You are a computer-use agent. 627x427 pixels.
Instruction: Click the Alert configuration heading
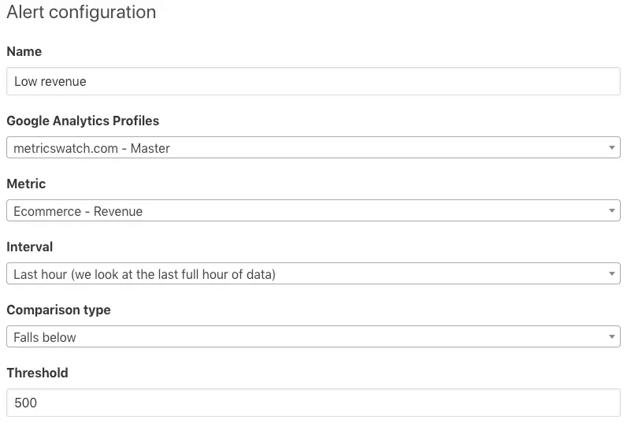point(81,13)
